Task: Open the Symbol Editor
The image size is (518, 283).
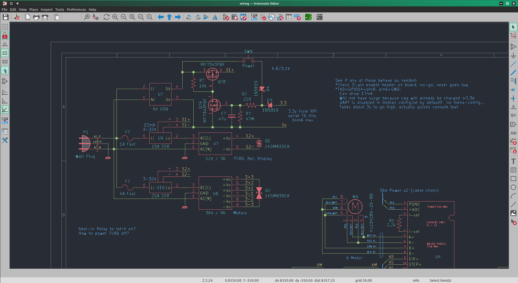Action: pyautogui.click(x=226, y=17)
